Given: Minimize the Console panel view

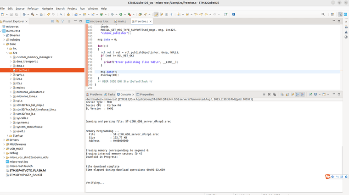Looking at the screenshot, I should tap(334, 94).
